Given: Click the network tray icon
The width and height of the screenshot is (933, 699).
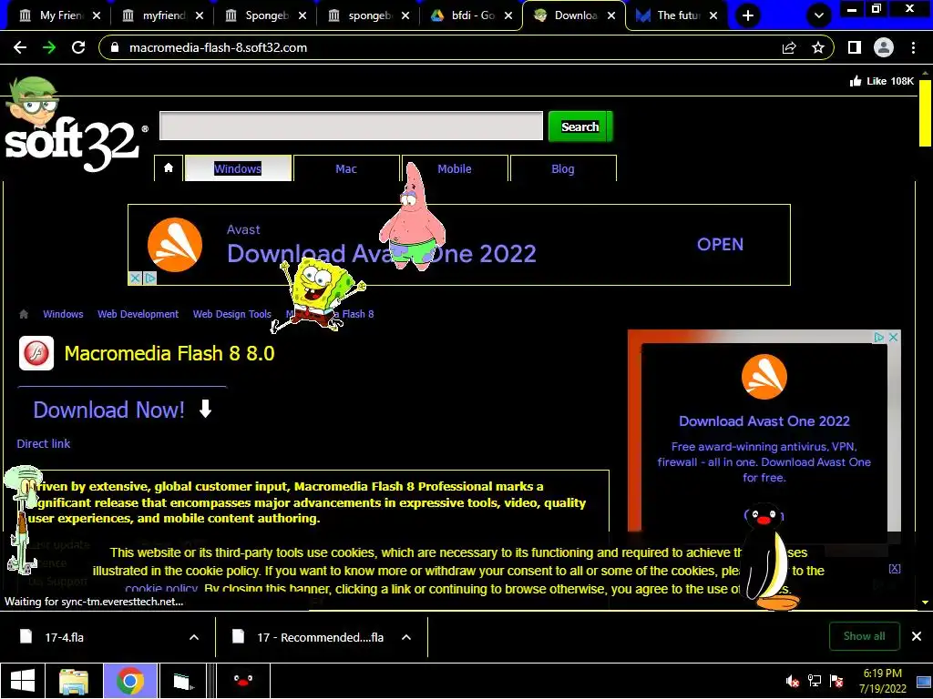Looking at the screenshot, I should pos(814,681).
